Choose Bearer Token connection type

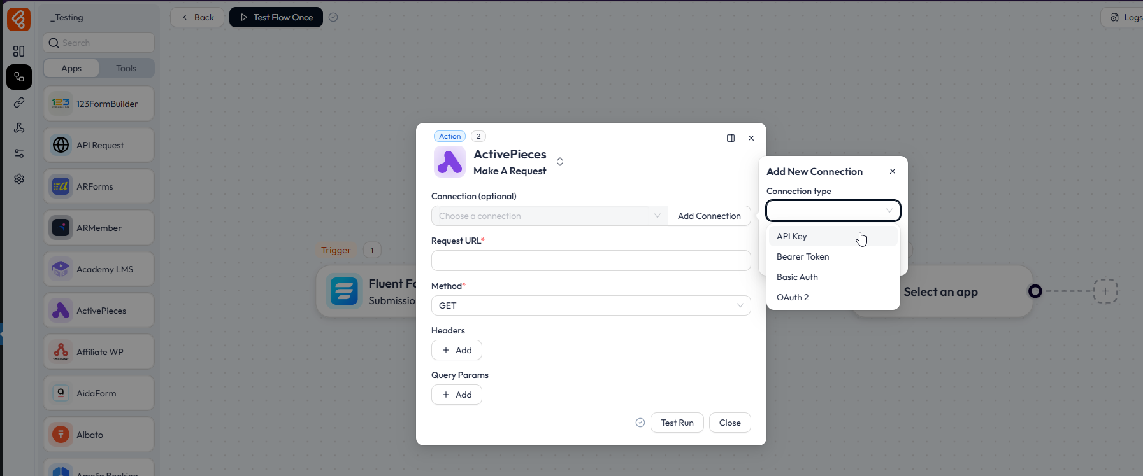833,256
